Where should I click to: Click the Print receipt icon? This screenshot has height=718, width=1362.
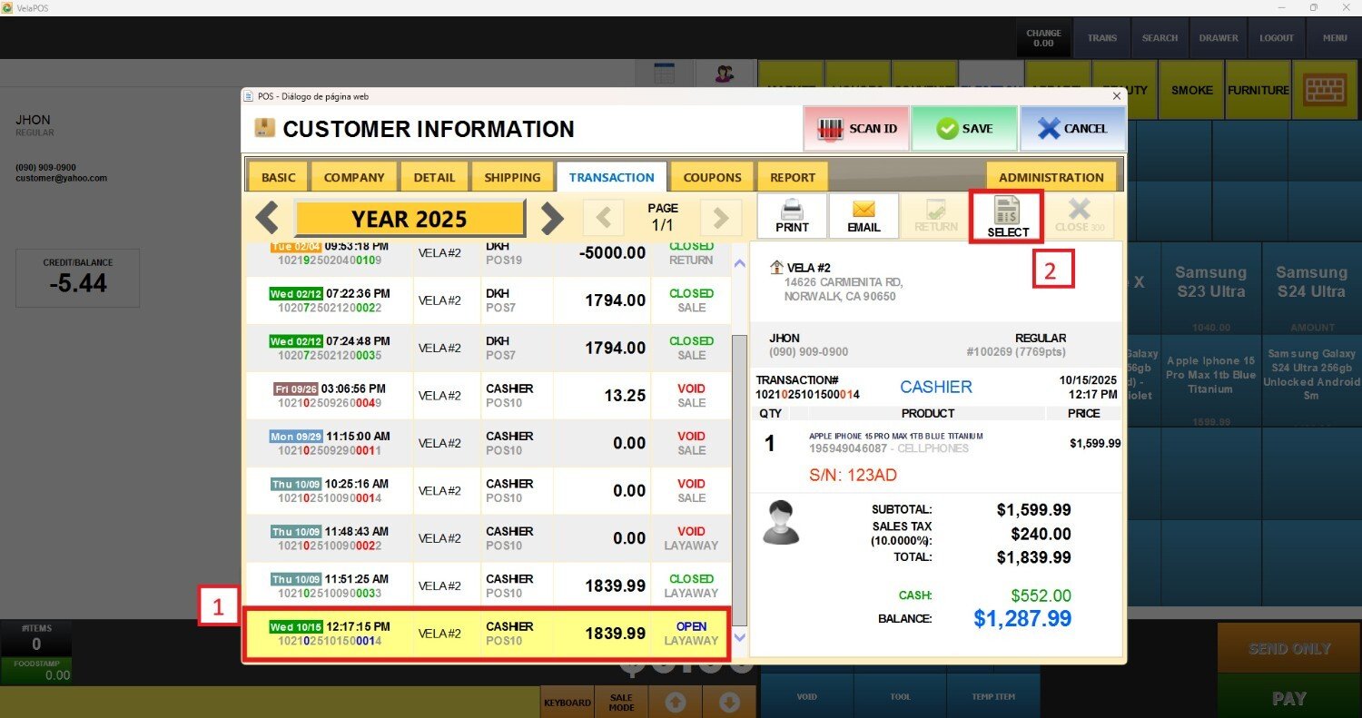coord(792,216)
